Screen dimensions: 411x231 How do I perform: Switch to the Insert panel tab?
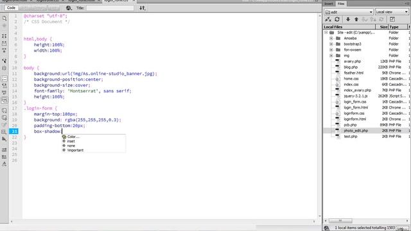tap(329, 4)
